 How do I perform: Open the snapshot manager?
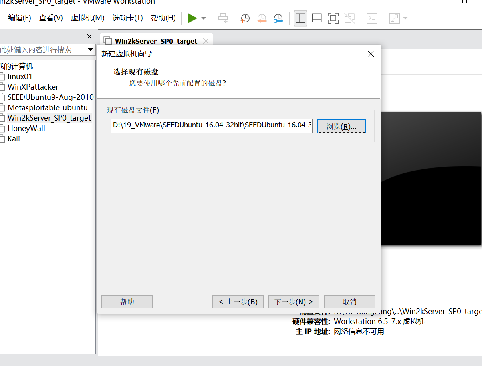[278, 18]
